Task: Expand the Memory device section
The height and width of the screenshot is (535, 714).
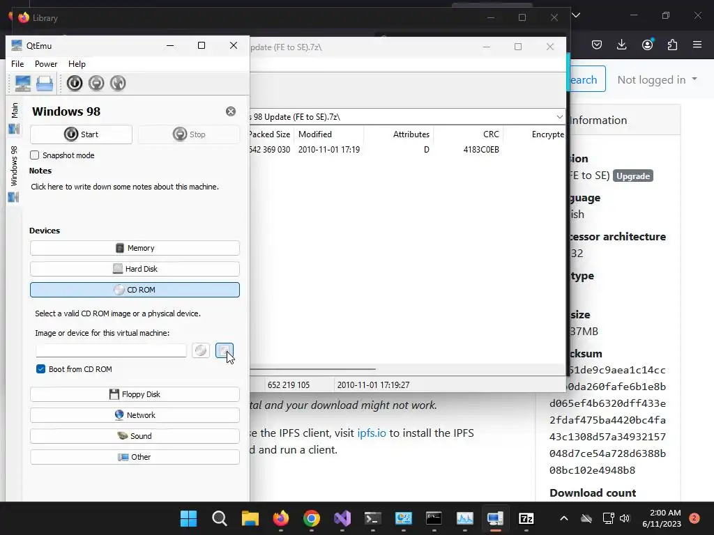Action: [x=135, y=248]
